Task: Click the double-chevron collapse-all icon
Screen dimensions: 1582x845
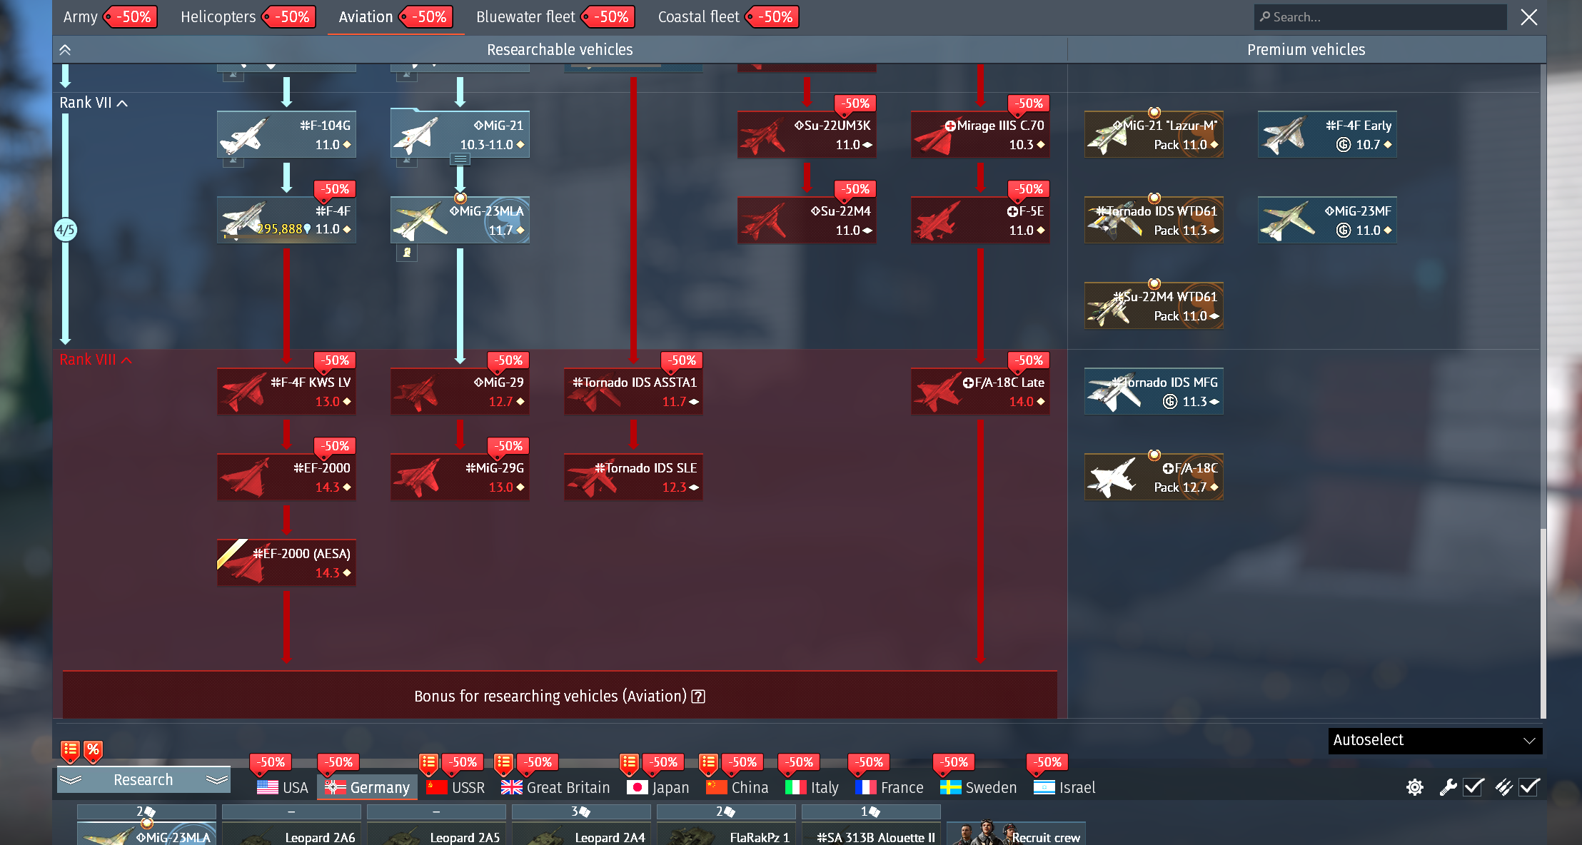Action: 65,50
